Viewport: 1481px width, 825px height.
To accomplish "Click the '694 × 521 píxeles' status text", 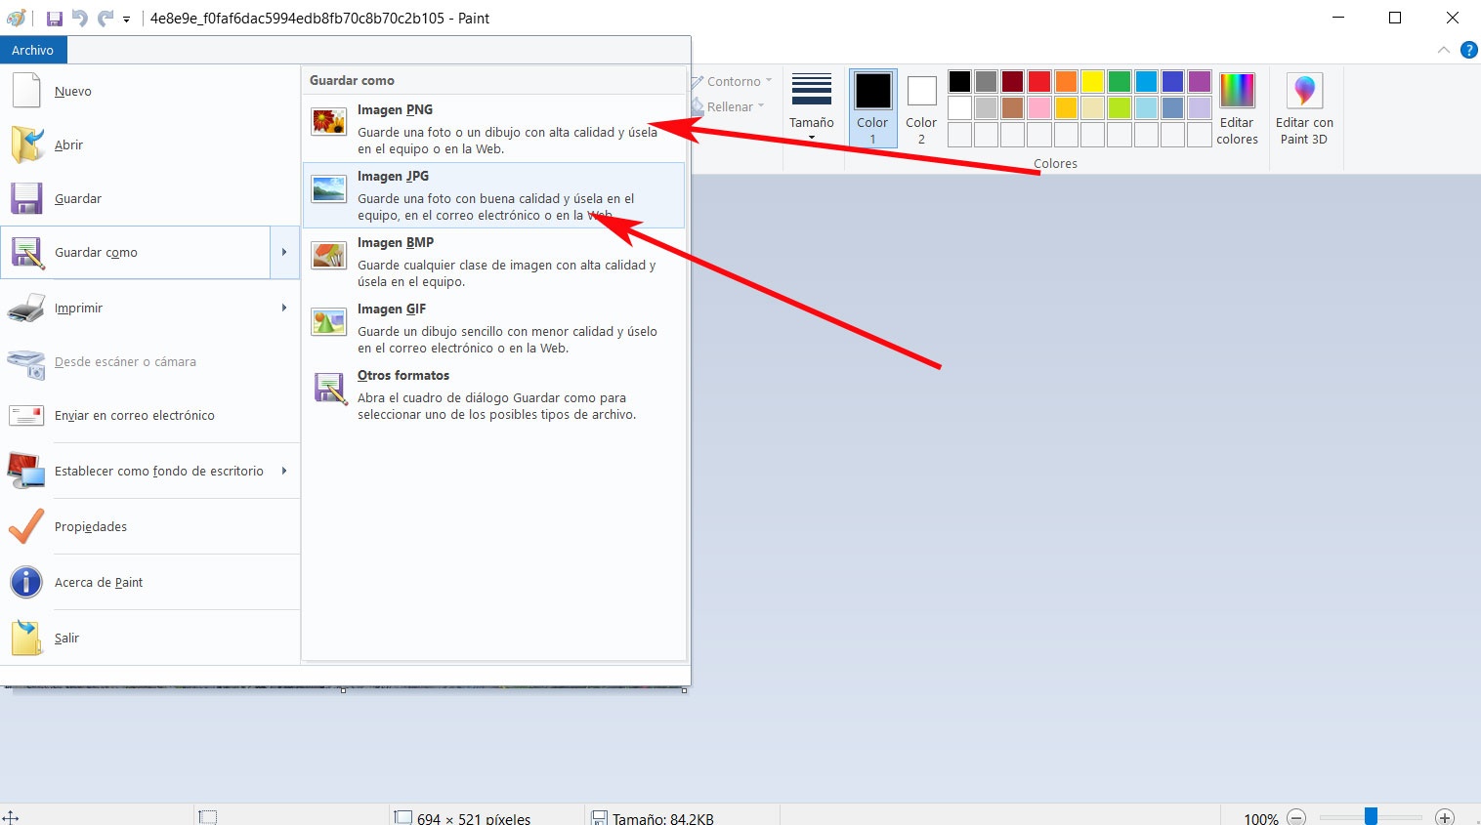I will tap(474, 818).
